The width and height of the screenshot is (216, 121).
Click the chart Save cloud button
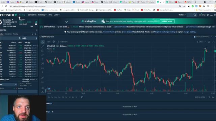pos(200,42)
